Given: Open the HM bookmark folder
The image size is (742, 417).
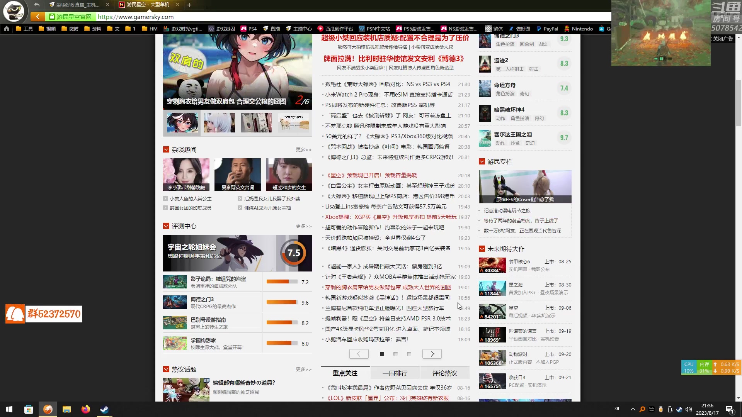Looking at the screenshot, I should (x=150, y=29).
